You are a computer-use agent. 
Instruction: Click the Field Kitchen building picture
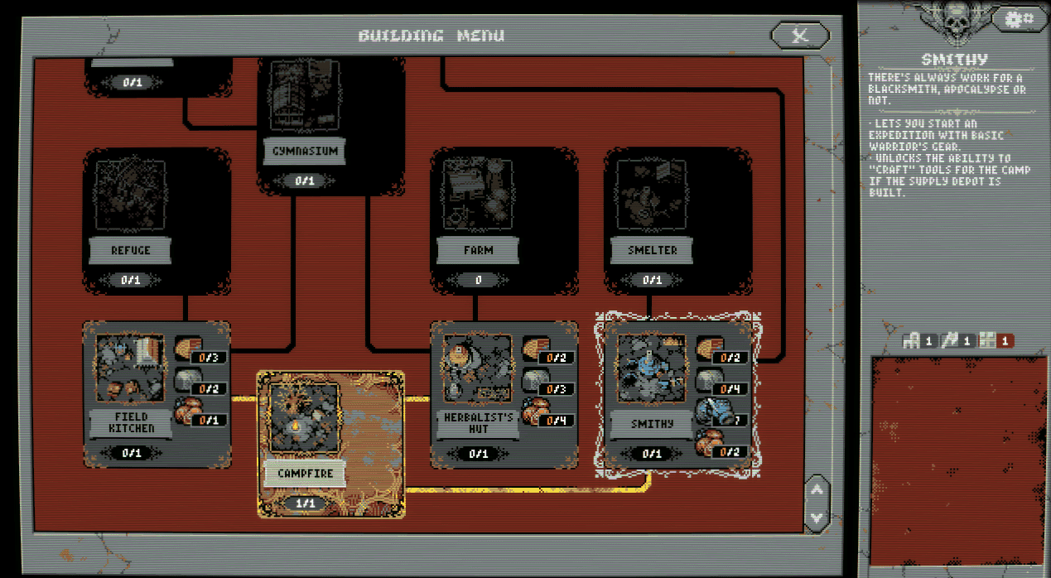coord(131,368)
